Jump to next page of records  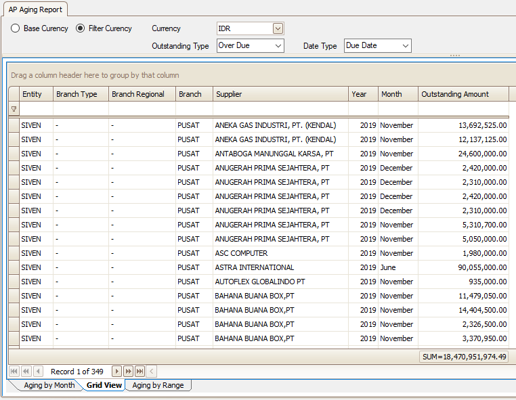pyautogui.click(x=128, y=372)
